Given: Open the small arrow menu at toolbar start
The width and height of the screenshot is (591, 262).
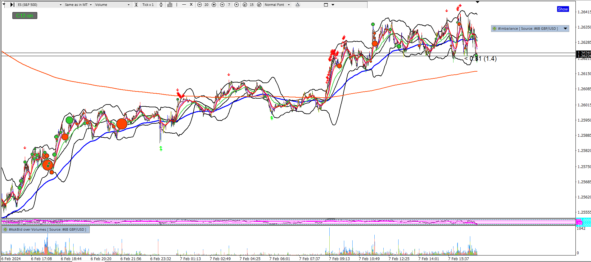Looking at the screenshot, I should tap(4, 5).
